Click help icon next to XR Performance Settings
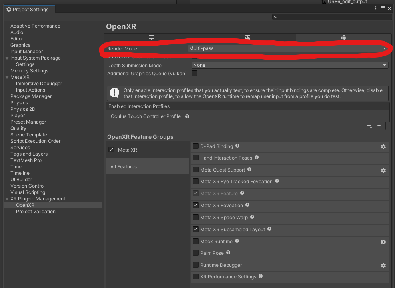 coord(261,276)
